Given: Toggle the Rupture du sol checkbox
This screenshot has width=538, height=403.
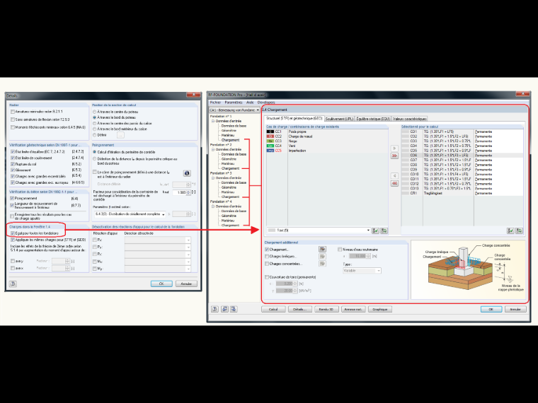Looking at the screenshot, I should [13, 164].
